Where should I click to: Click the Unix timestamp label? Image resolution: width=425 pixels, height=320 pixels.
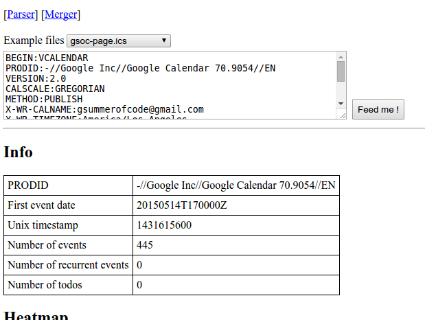[x=43, y=225]
